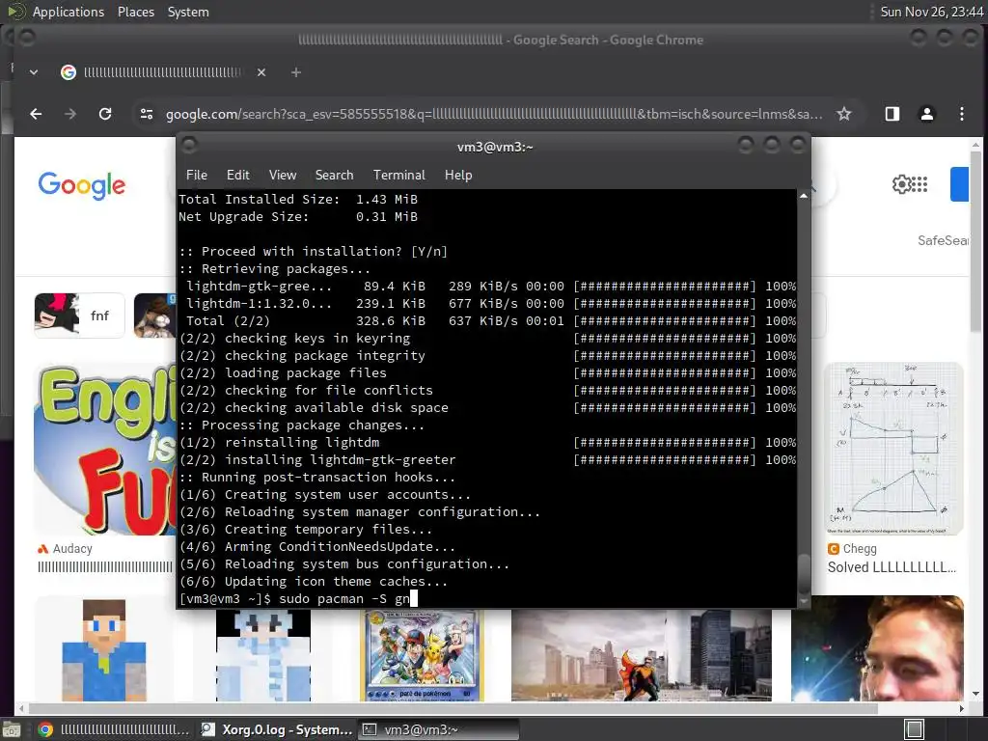
Task: Open Pokémon card image result
Action: 422,654
